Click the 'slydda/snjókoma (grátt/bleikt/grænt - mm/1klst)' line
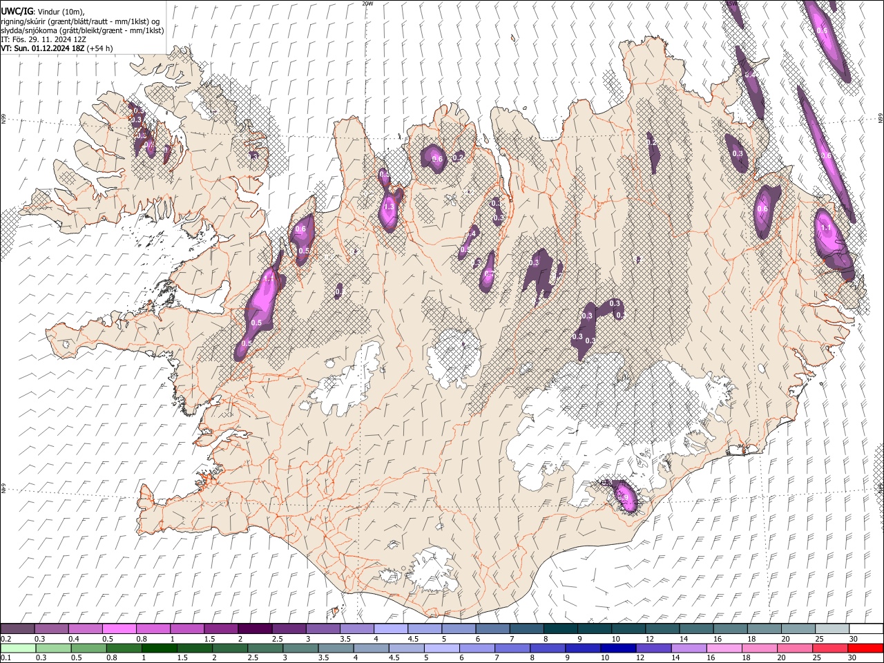This screenshot has height=663, width=884. coord(82,30)
